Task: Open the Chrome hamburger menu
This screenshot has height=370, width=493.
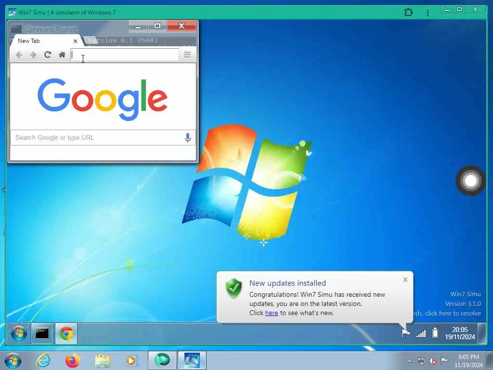Action: pyautogui.click(x=187, y=55)
